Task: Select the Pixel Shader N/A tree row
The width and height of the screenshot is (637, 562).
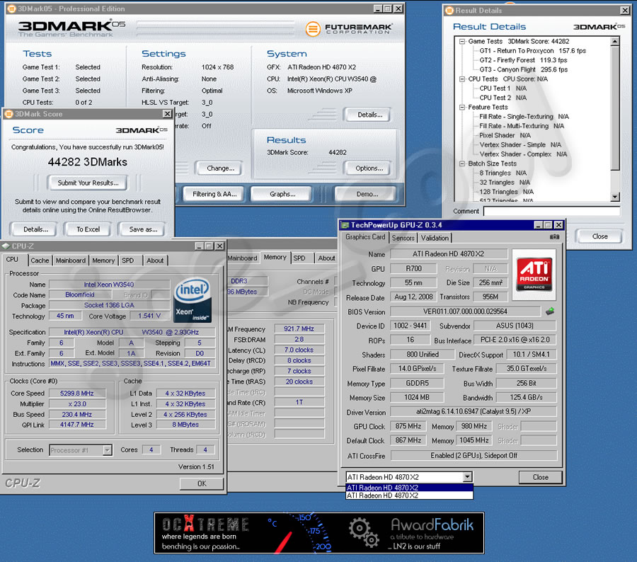Action: (x=505, y=135)
